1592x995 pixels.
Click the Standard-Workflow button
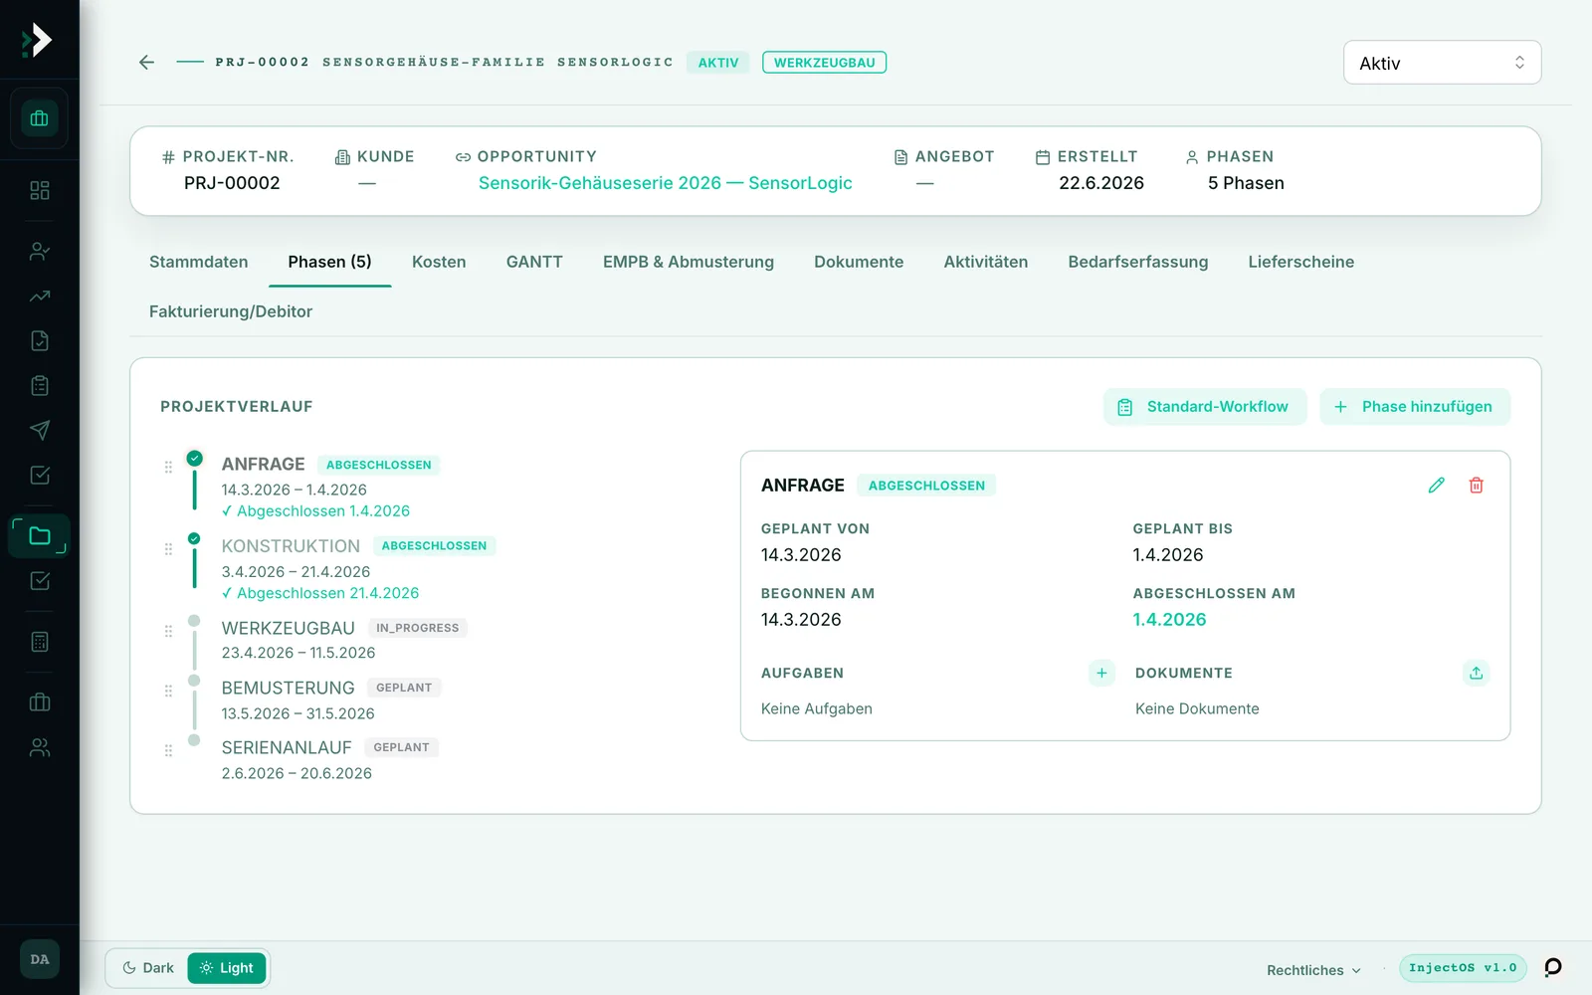click(x=1205, y=407)
